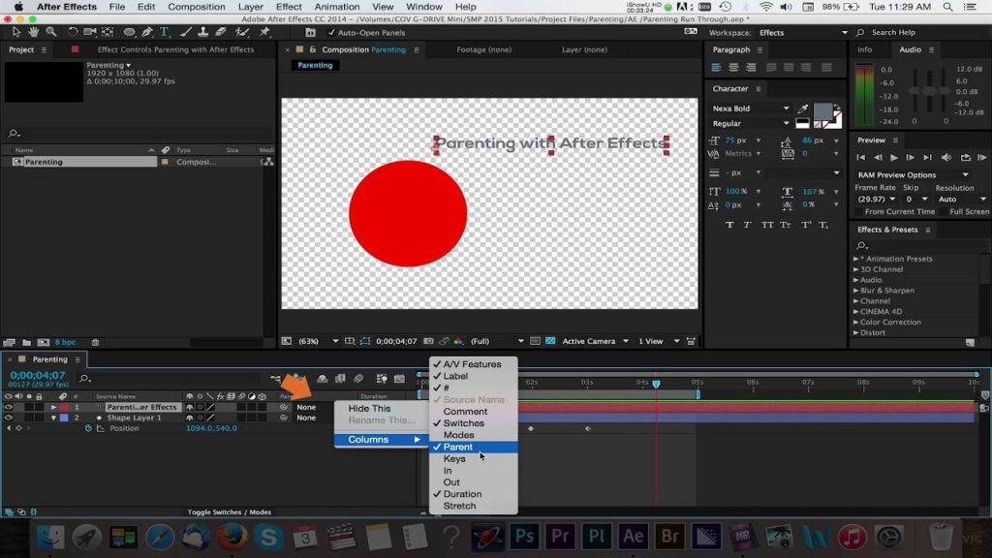The width and height of the screenshot is (992, 558).
Task: Hide the Parenti...er Effects layer eye
Action: 8,407
